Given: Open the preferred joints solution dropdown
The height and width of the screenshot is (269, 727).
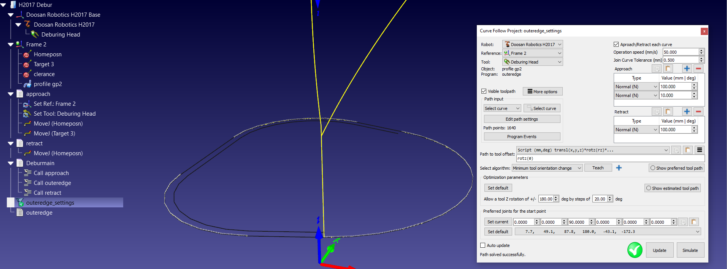Looking at the screenshot, I should [x=608, y=231].
